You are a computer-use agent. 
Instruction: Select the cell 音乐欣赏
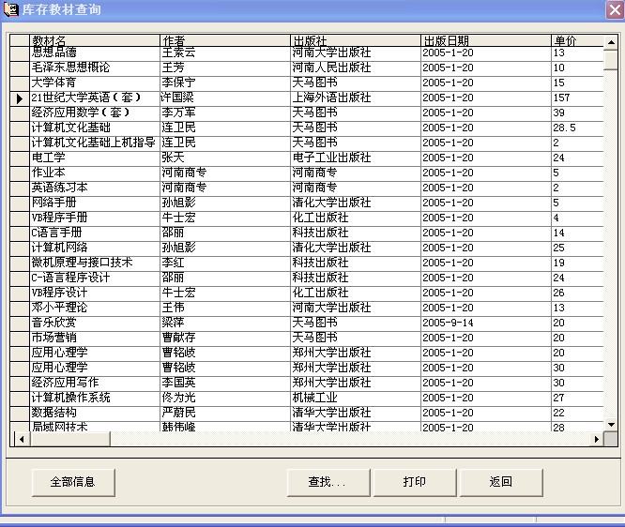pos(95,324)
